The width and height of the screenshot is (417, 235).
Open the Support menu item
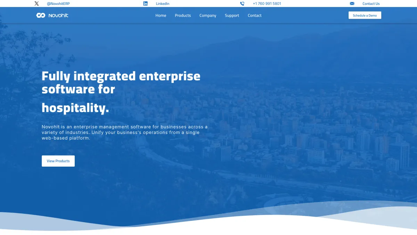point(232,15)
